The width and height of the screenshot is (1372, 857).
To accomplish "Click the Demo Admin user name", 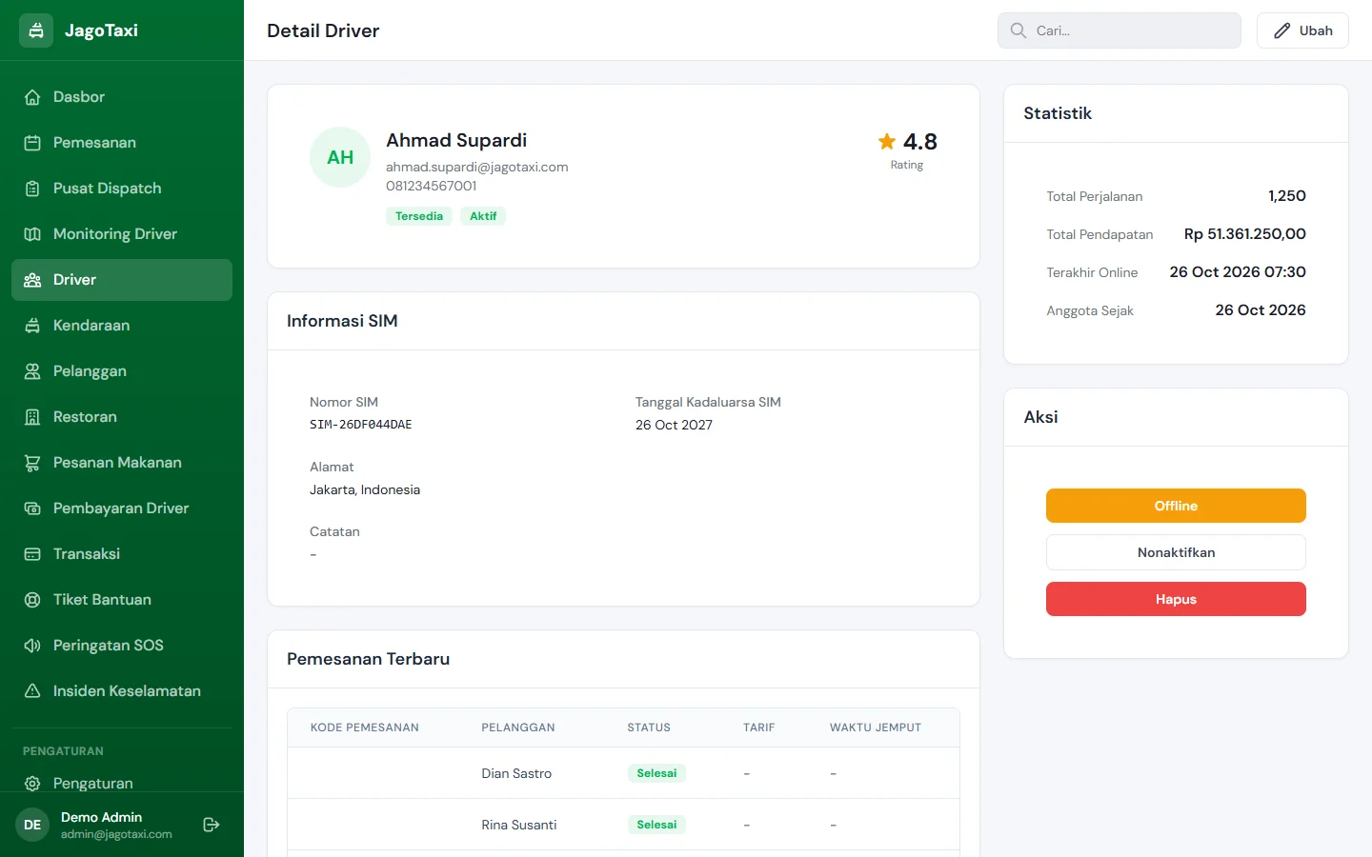I will [101, 817].
